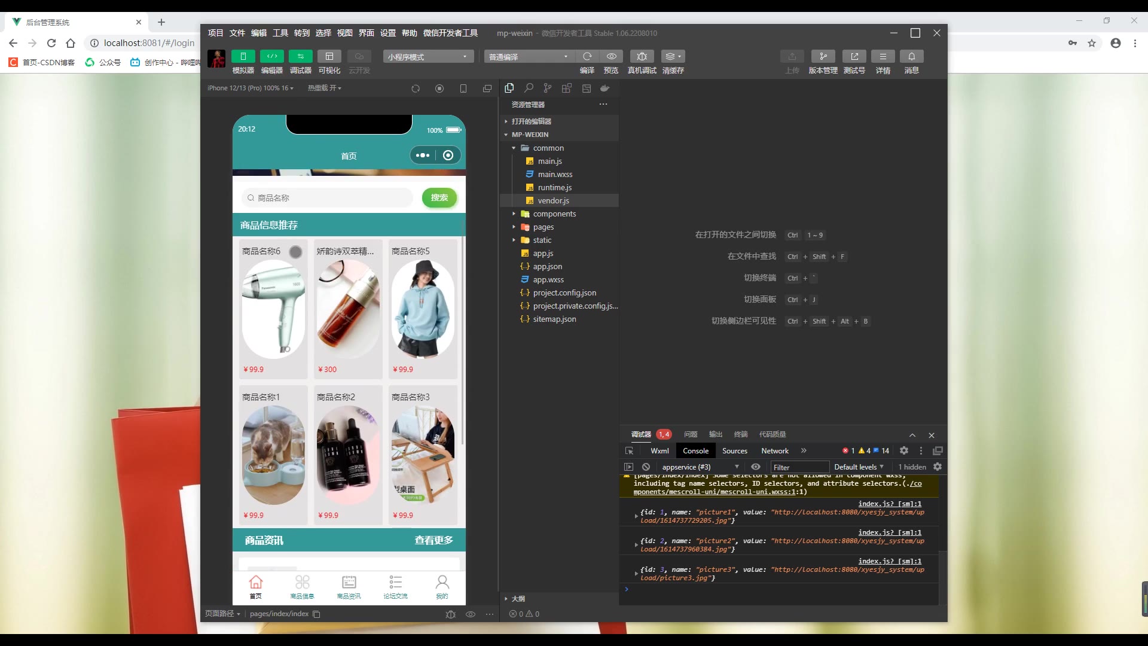Image resolution: width=1148 pixels, height=646 pixels.
Task: Collapse the common folder
Action: tap(559, 148)
